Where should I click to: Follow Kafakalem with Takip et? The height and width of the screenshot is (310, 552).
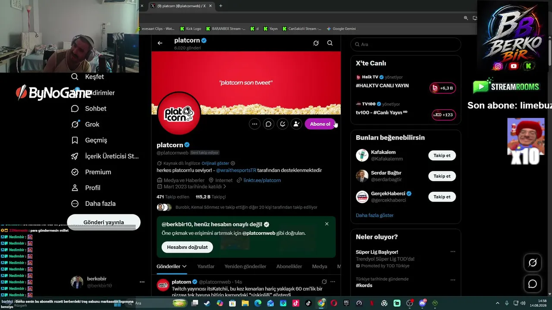click(442, 155)
